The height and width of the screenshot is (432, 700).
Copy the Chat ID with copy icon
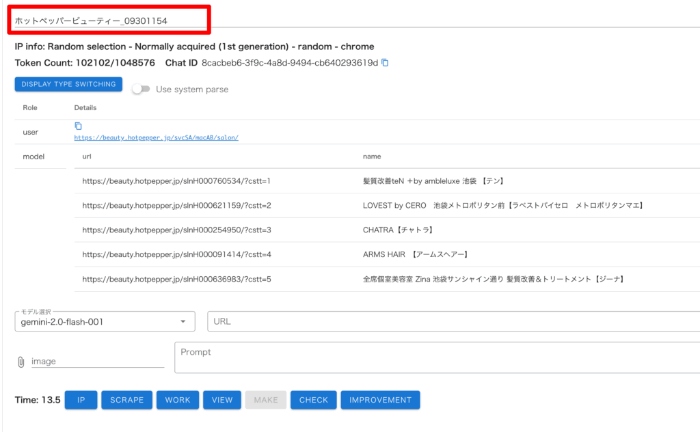point(385,63)
